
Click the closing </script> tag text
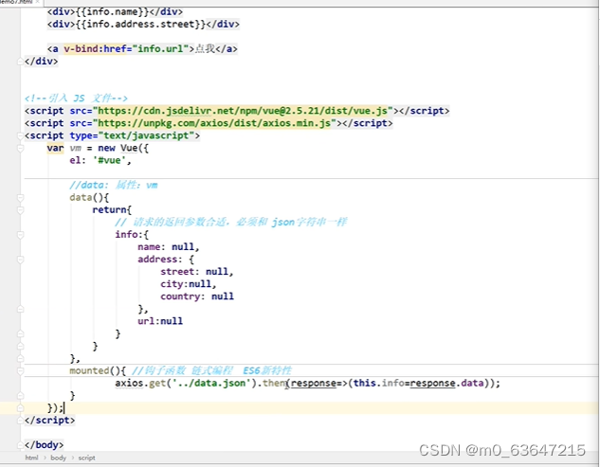pos(49,421)
